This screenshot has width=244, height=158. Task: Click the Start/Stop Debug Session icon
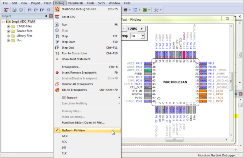pos(57,9)
